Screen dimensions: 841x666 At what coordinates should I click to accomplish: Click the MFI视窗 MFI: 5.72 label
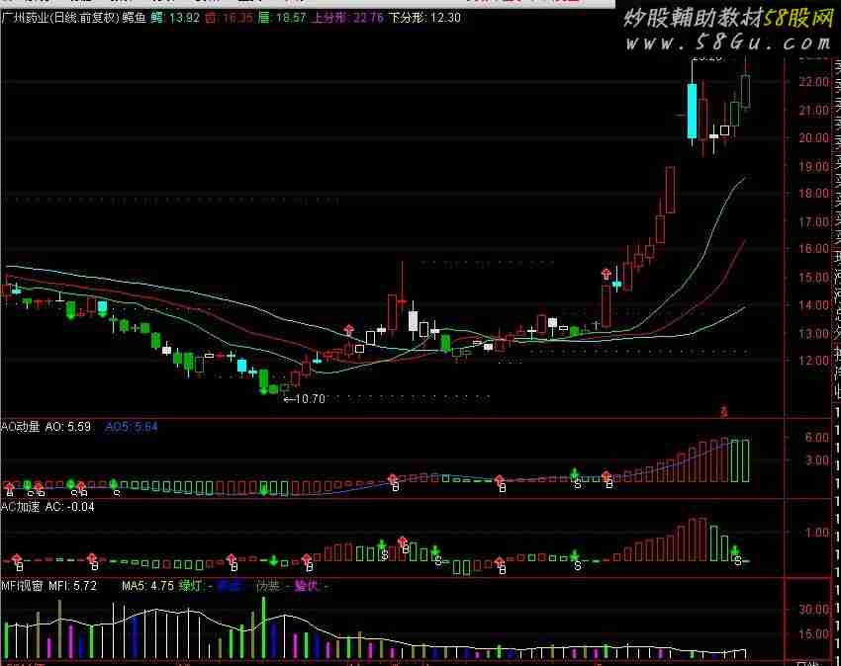tap(48, 586)
